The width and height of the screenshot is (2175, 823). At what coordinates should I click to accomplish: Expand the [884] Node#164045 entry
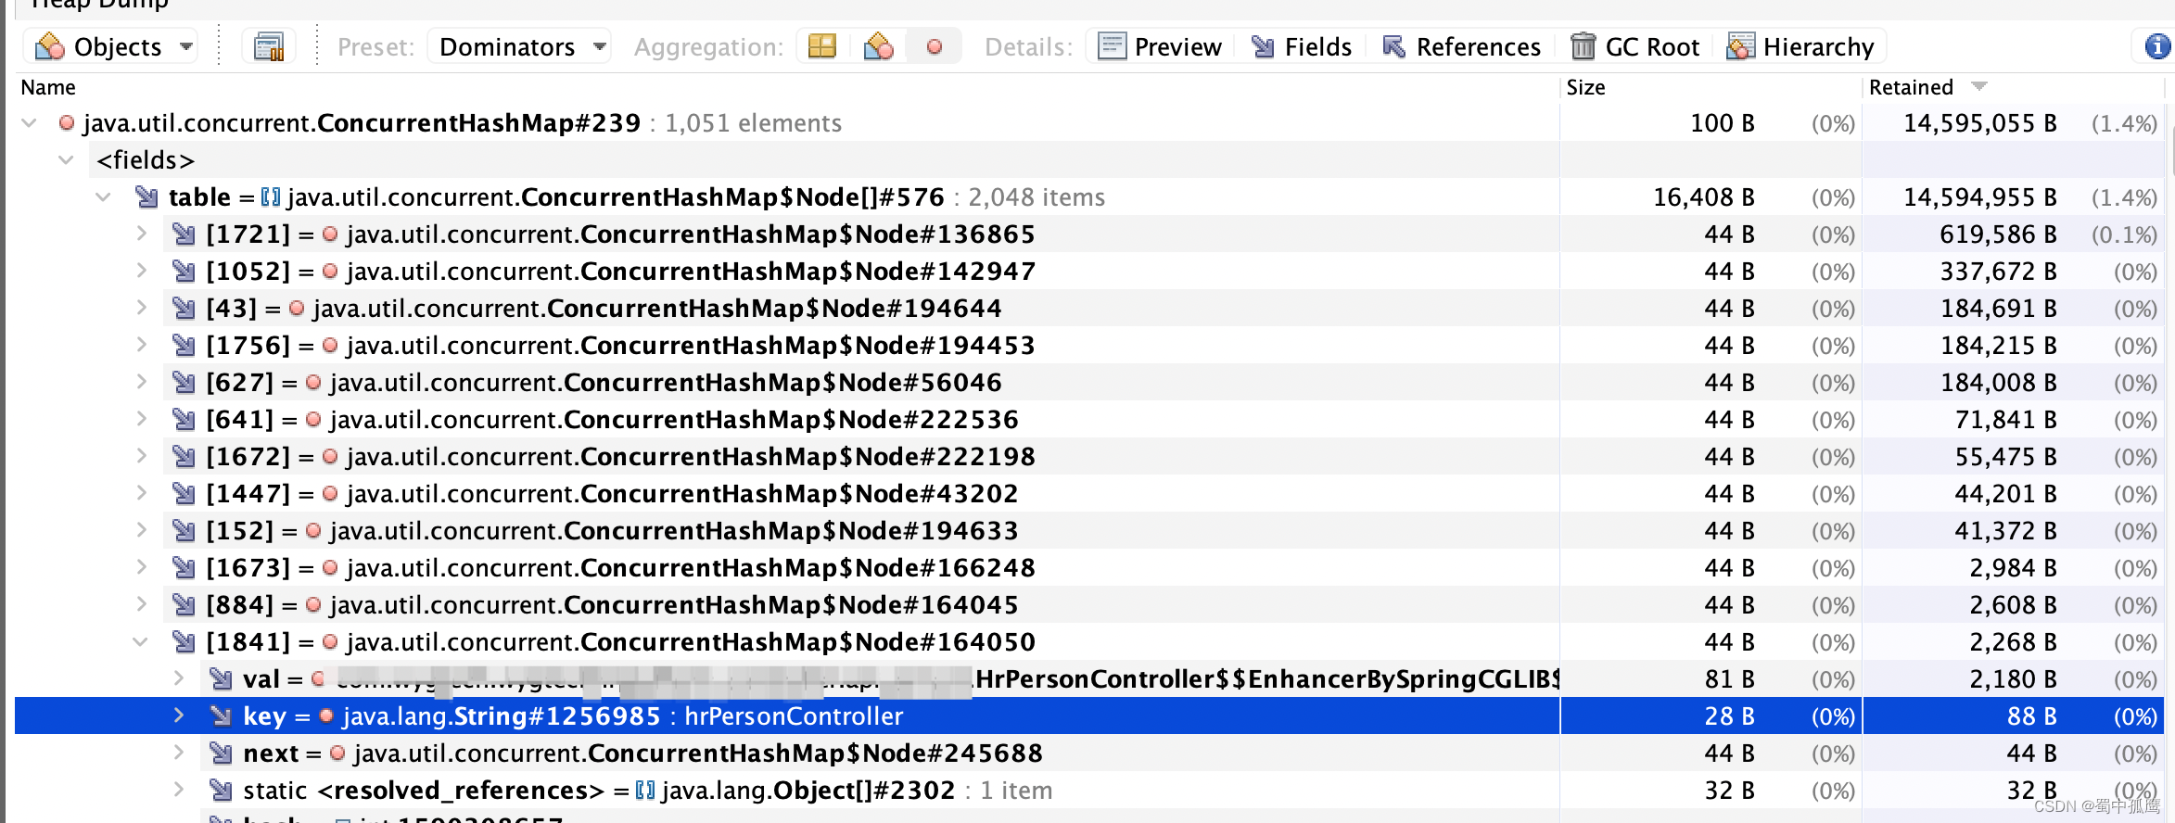tap(141, 604)
